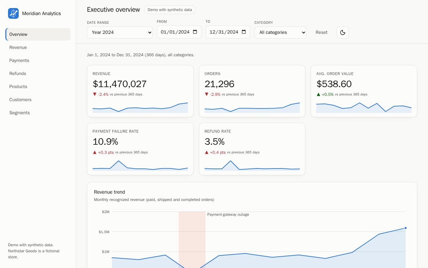Screen dimensions: 428x268
Task: Click the Payment Failure Rate sparkline
Action: [x=140, y=165]
